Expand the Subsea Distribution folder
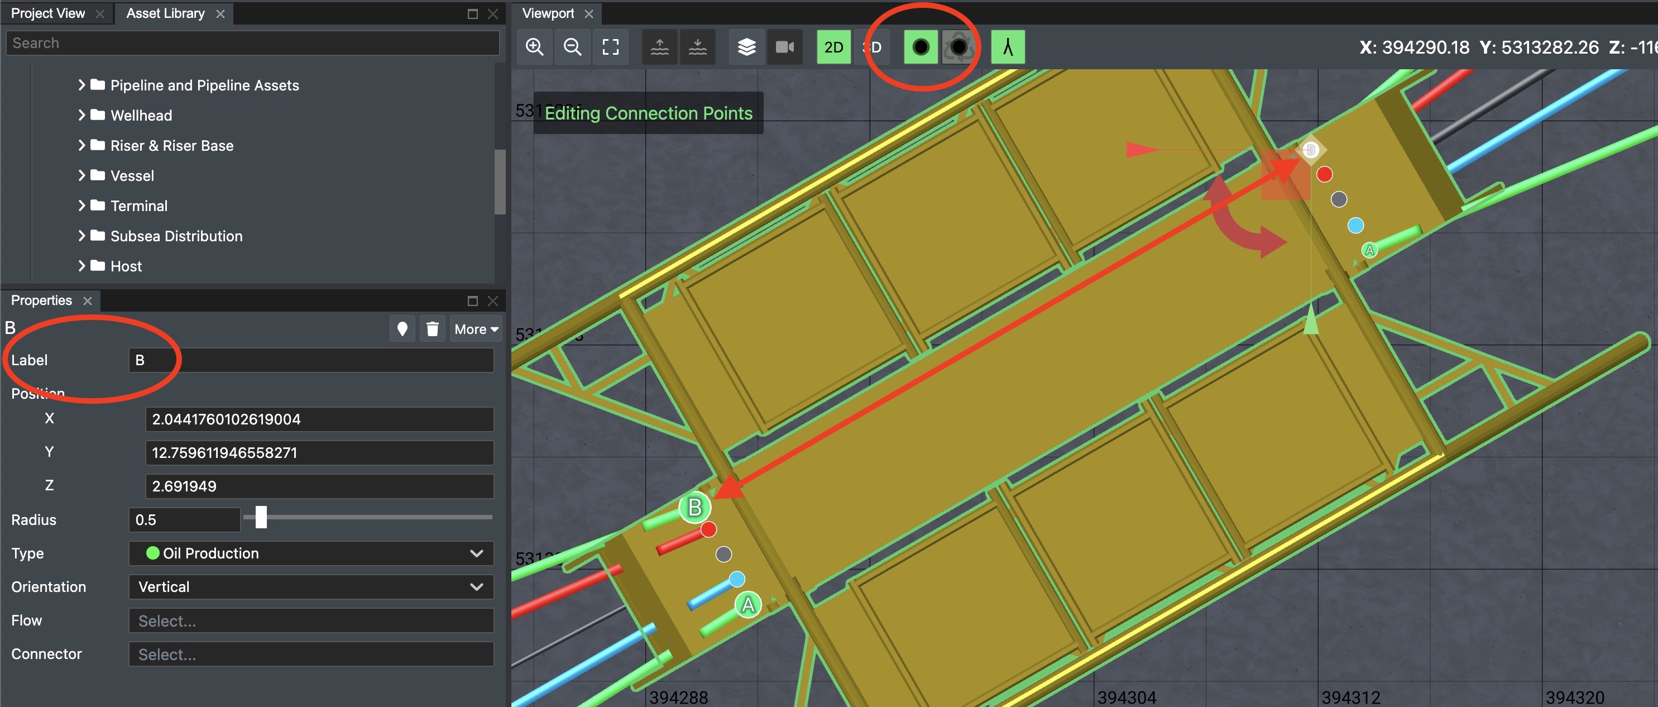Viewport: 1658px width, 707px height. [x=81, y=236]
